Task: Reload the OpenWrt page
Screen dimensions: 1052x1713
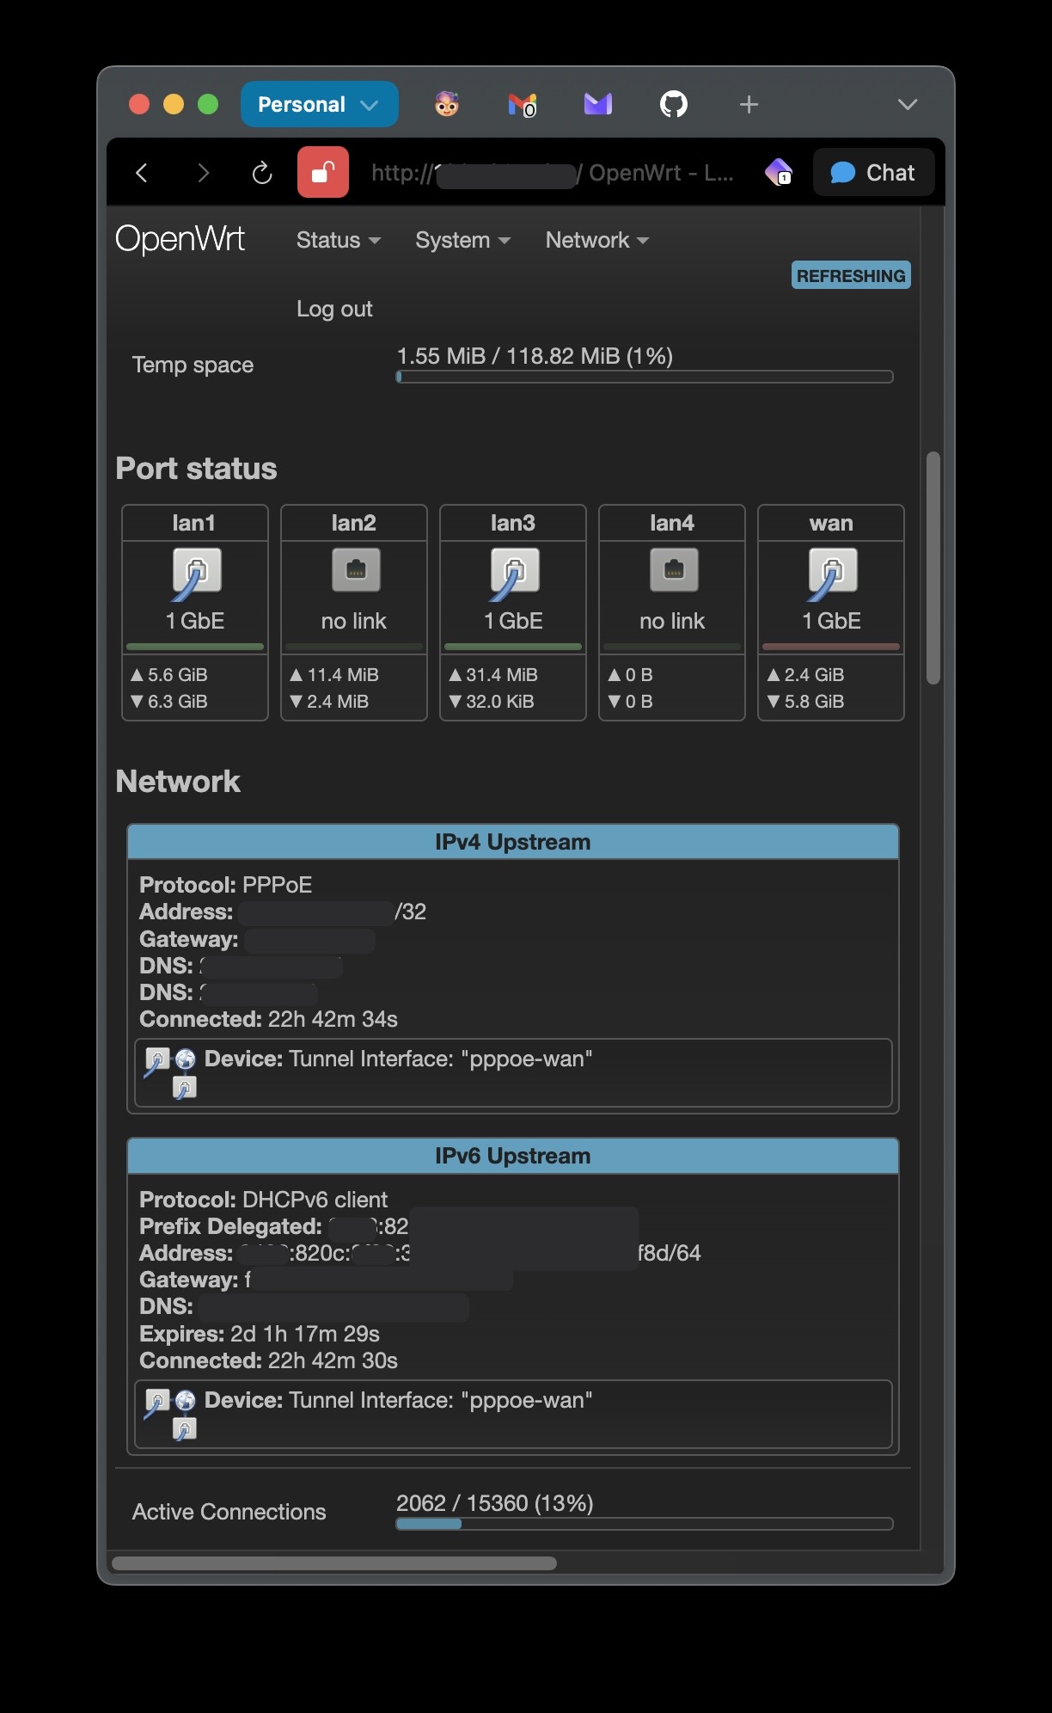Action: pos(262,173)
